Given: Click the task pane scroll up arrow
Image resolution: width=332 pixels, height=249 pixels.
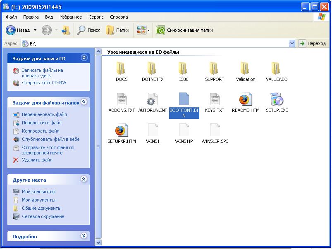Looking at the screenshot, I should click(98, 51).
